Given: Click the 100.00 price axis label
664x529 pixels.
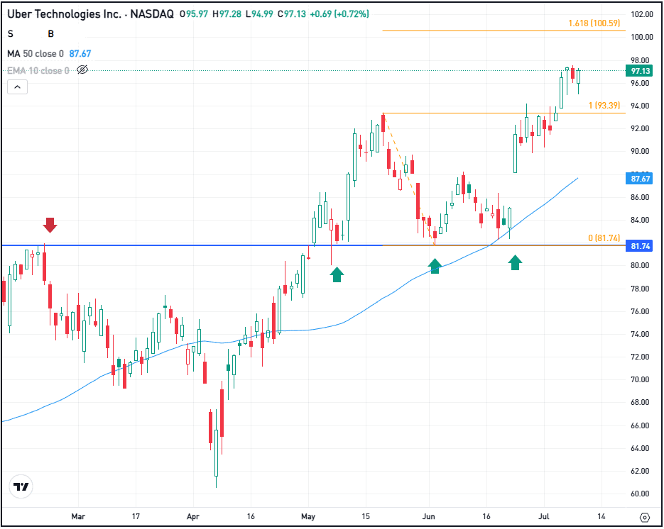Looking at the screenshot, I should [x=641, y=37].
